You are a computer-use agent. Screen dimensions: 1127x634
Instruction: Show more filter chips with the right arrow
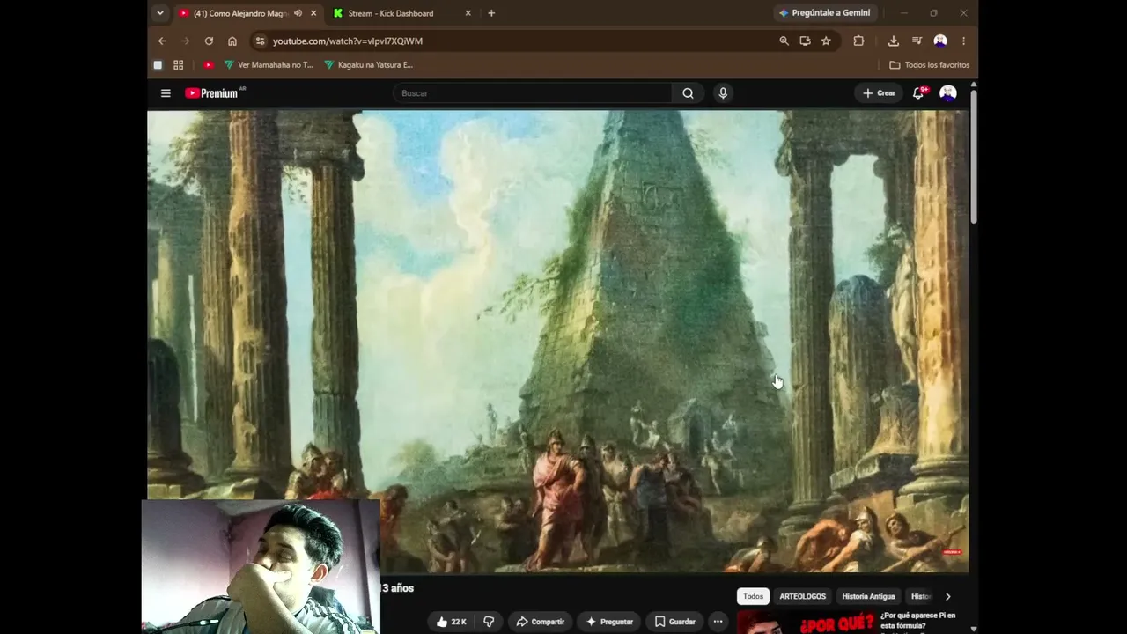(x=947, y=596)
